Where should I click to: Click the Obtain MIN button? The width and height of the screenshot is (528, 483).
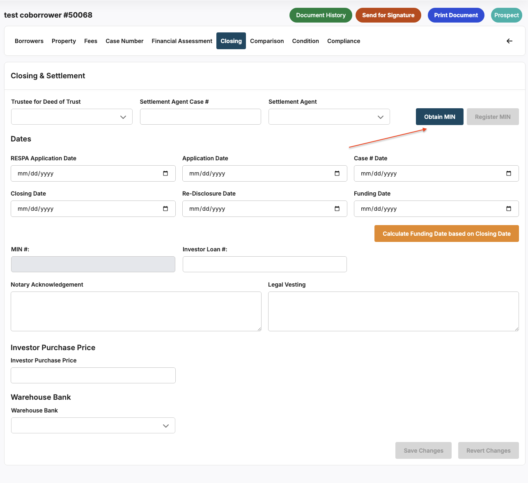click(x=439, y=117)
